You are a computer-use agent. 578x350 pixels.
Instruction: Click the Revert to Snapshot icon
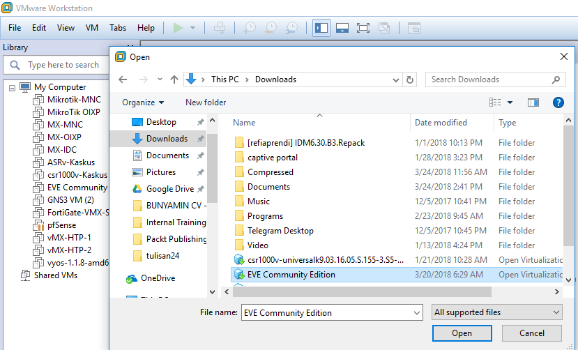pos(271,28)
